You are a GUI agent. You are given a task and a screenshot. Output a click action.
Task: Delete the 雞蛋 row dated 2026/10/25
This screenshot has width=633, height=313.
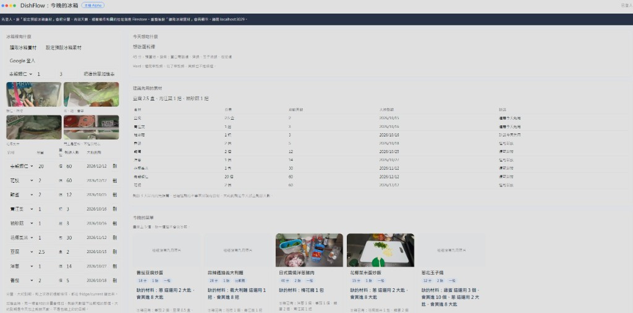pos(114,195)
